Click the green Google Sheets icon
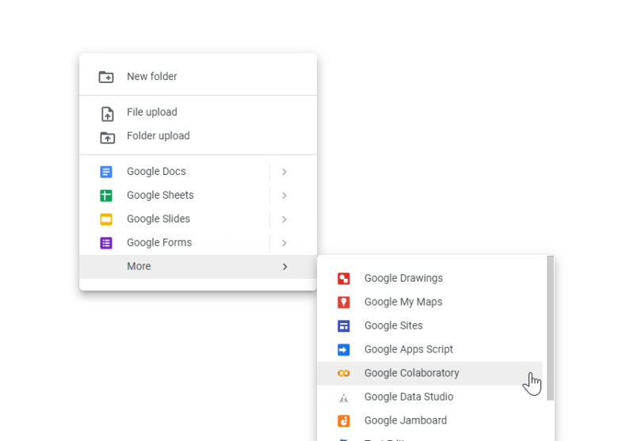Image resolution: width=634 pixels, height=441 pixels. click(106, 196)
